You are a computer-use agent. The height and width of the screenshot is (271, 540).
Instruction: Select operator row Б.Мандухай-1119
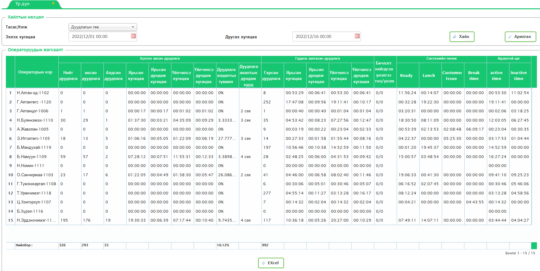pyautogui.click(x=269, y=148)
